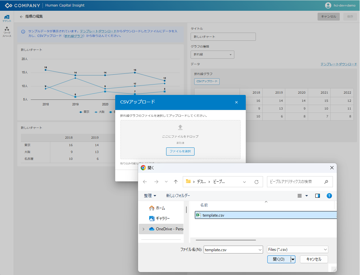Click the テンプレートダウンロード link on right

click(338, 64)
